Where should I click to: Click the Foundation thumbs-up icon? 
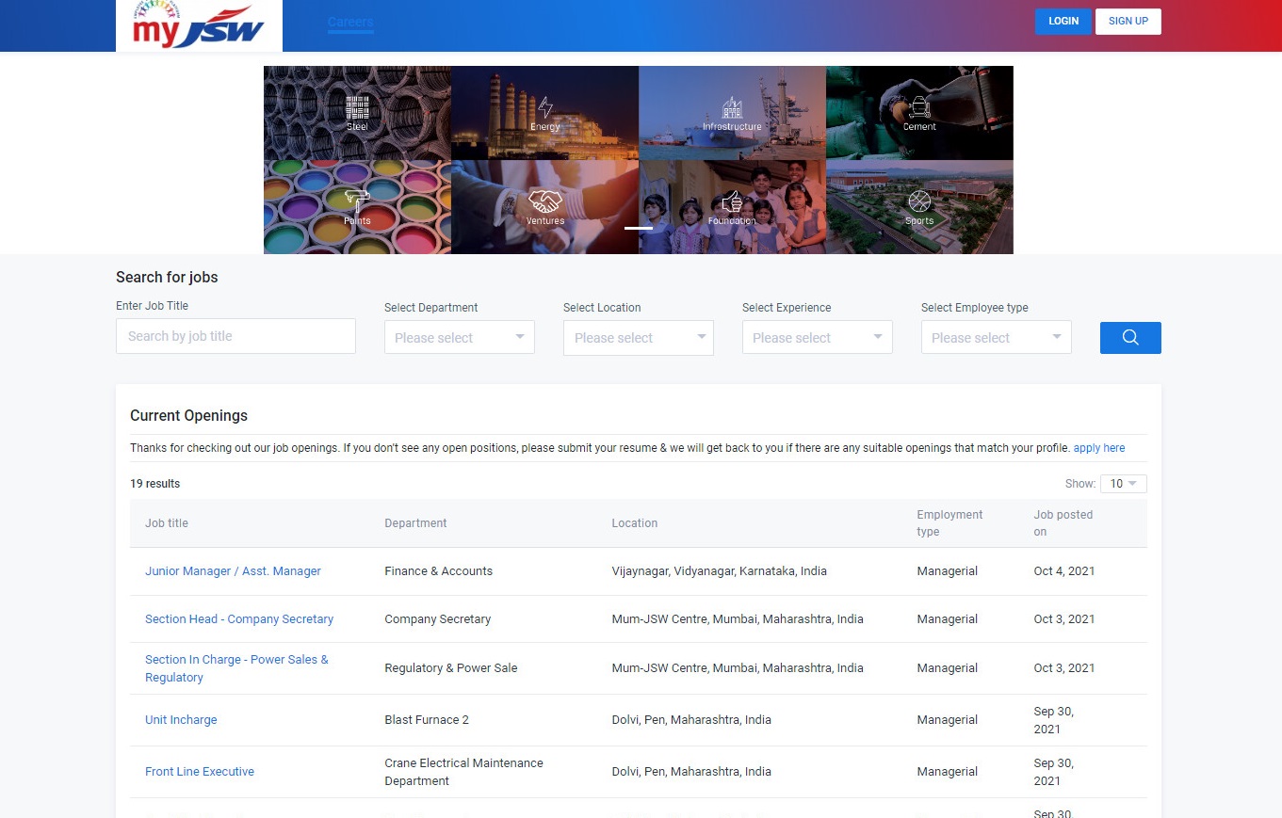point(732,200)
